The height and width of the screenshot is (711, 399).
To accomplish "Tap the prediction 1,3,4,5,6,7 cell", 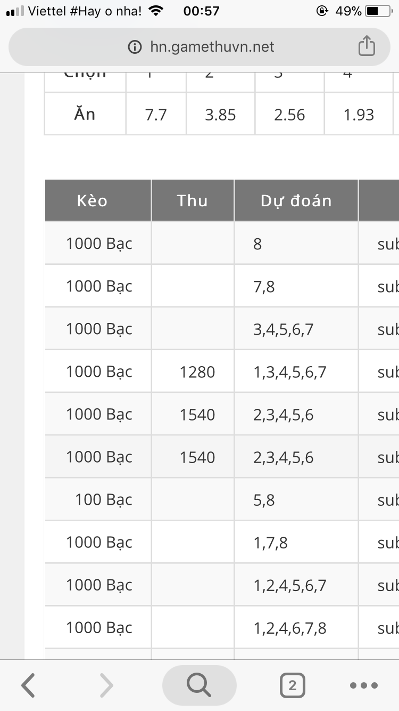I will point(290,371).
